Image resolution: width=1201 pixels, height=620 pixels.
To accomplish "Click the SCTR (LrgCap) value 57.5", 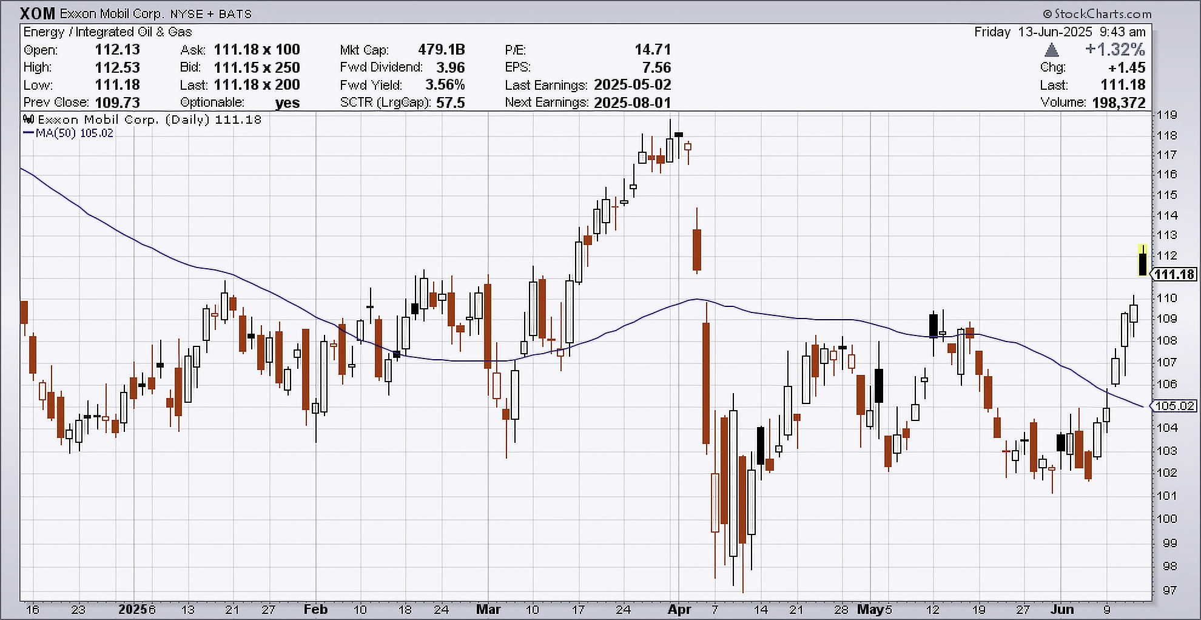I will tap(450, 103).
